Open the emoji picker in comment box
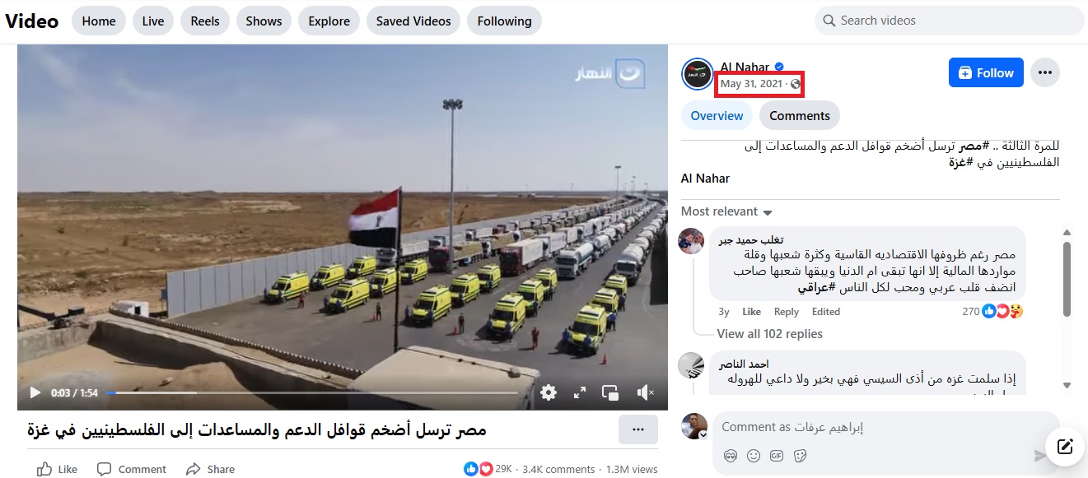 click(x=753, y=455)
